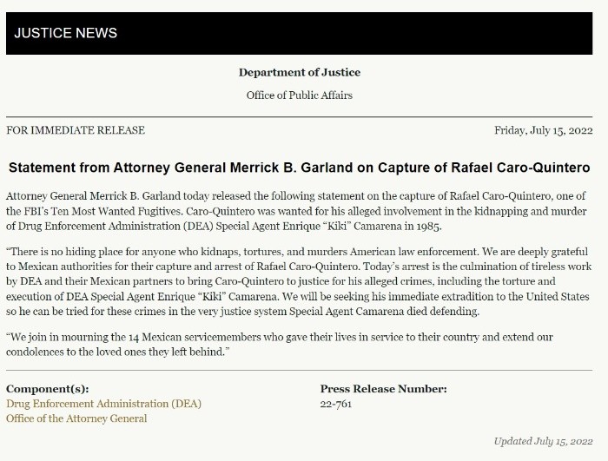Click the JUSTICE NEWS header title
This screenshot has height=461, width=608.
[x=66, y=33]
